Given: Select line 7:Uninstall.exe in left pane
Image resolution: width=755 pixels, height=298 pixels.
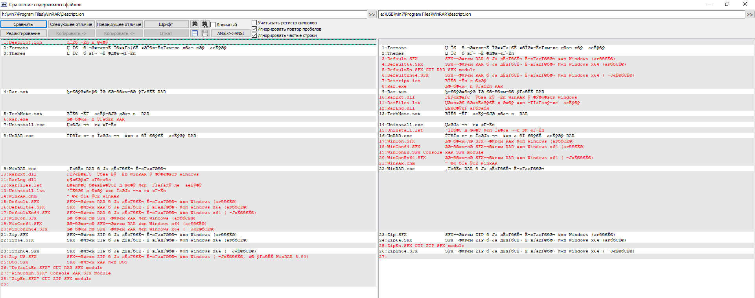Looking at the screenshot, I should [x=188, y=125].
